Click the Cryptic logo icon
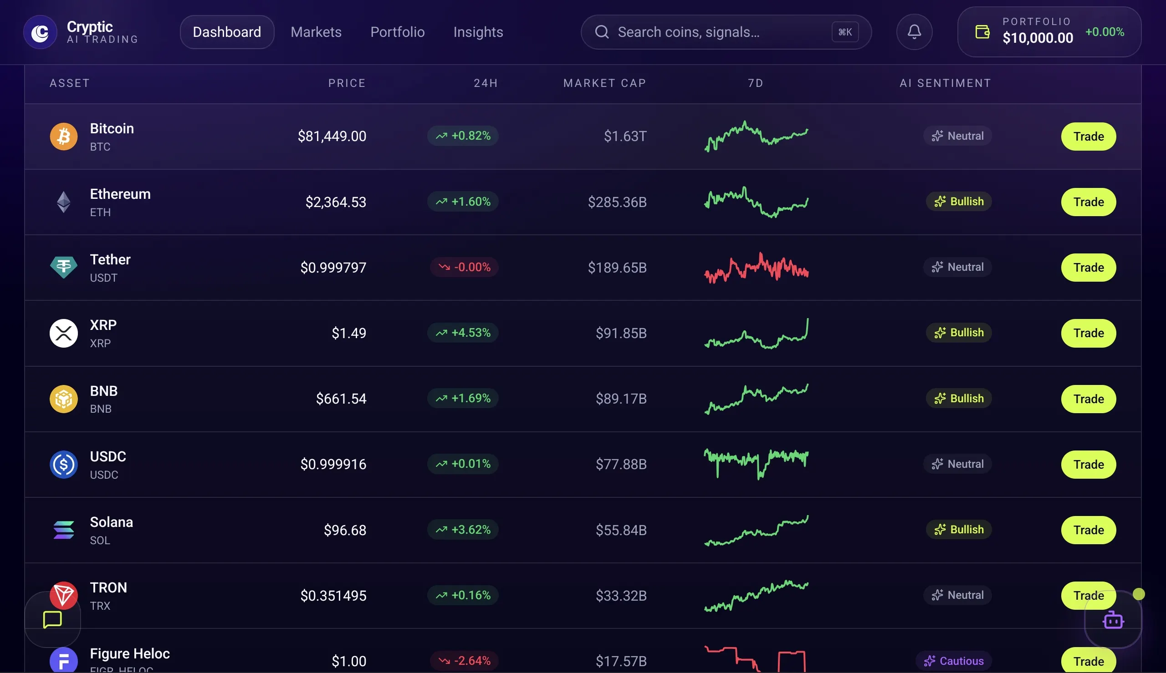1166x673 pixels. (40, 32)
